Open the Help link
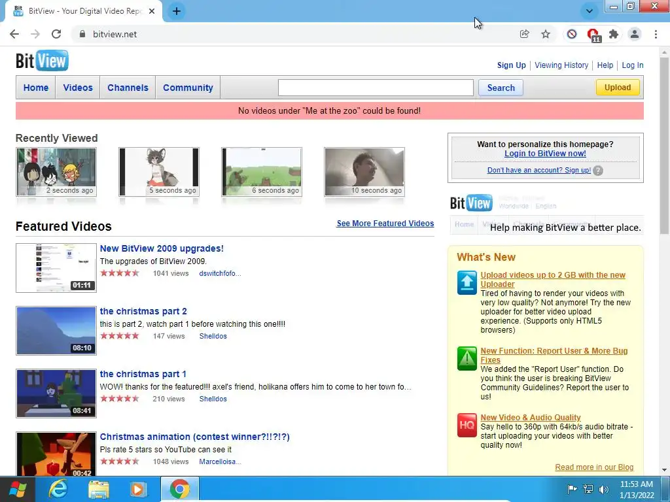The height and width of the screenshot is (502, 670). (x=605, y=65)
